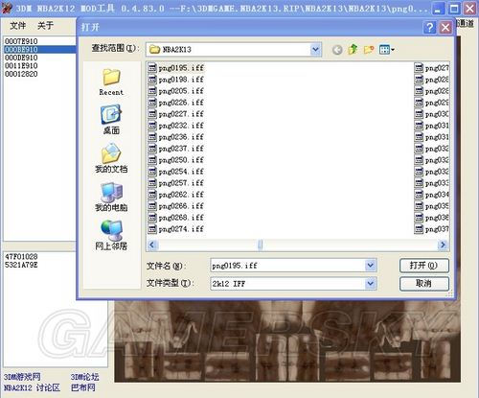
Task: Click the sepia texture preview in main window
Action: [287, 341]
